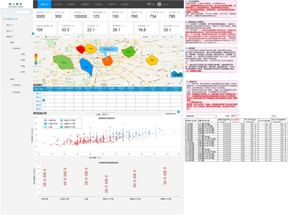Select the yellow 5号站 region on map
Screen dimensions: 288x215
(x=90, y=49)
